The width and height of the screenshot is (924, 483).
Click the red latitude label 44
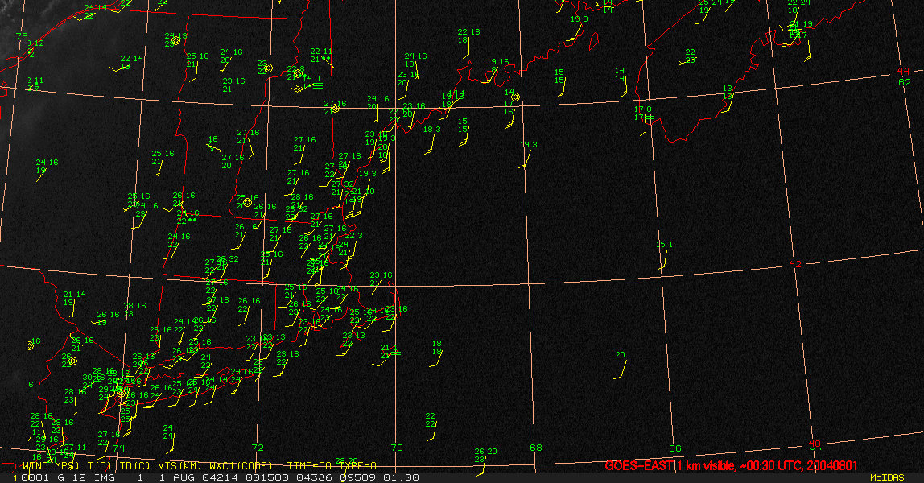pyautogui.click(x=903, y=72)
